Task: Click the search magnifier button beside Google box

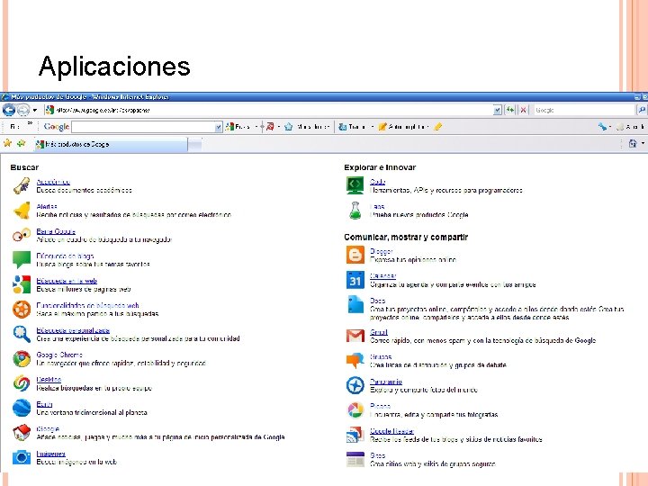Action: click(x=642, y=110)
